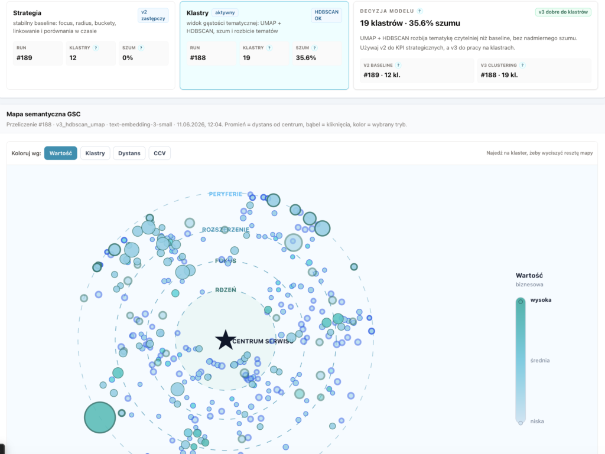Viewport: 605px width, 454px height.
Task: Click the RDZEŃ ring label
Action: click(226, 290)
